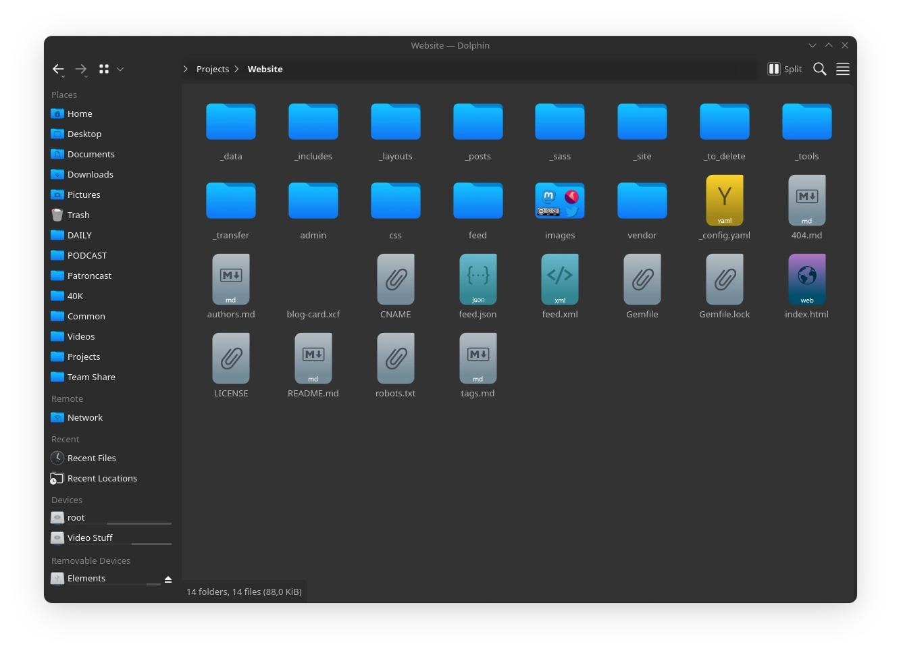The width and height of the screenshot is (901, 655).
Task: Open the search magnifier
Action: click(x=820, y=69)
